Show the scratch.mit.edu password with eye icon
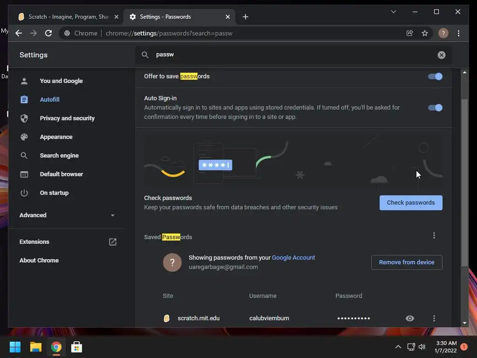Image resolution: width=477 pixels, height=358 pixels. 410,318
